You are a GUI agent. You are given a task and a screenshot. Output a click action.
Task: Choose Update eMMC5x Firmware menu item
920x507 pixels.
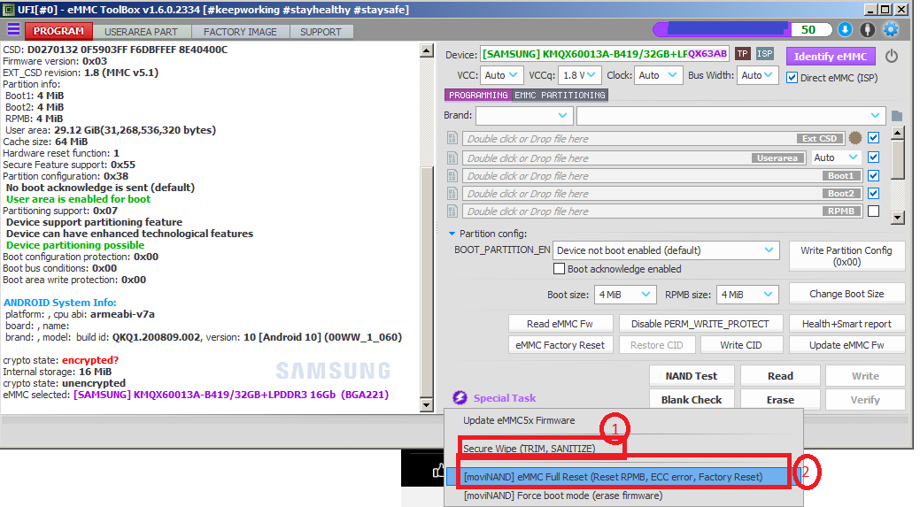[x=623, y=420]
